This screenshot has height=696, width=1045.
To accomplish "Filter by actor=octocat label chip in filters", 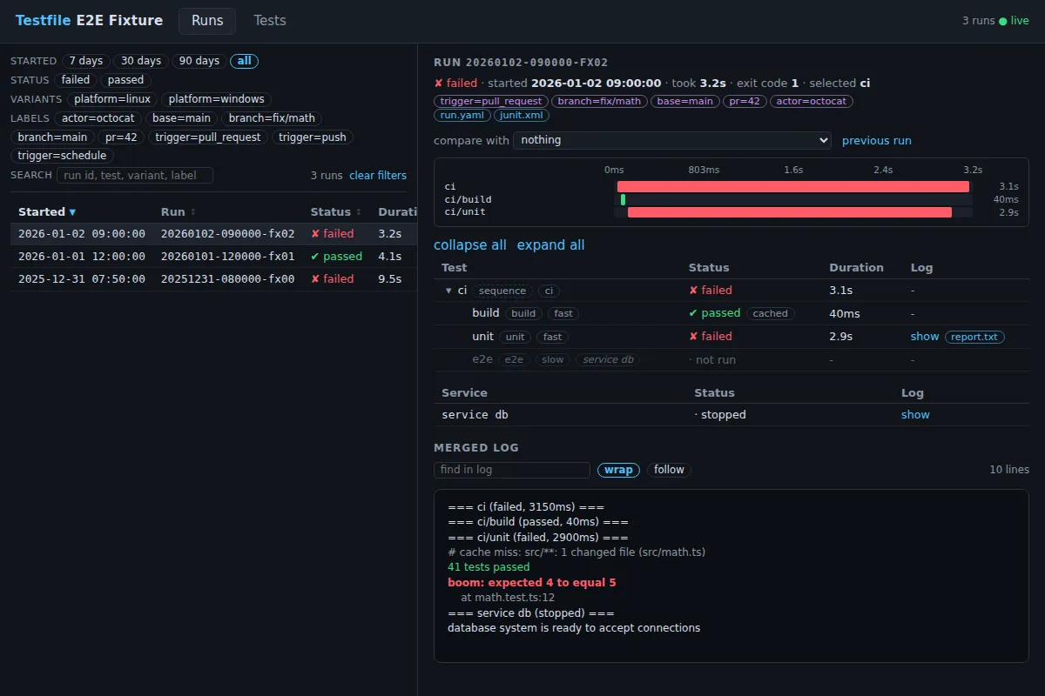I will [98, 118].
